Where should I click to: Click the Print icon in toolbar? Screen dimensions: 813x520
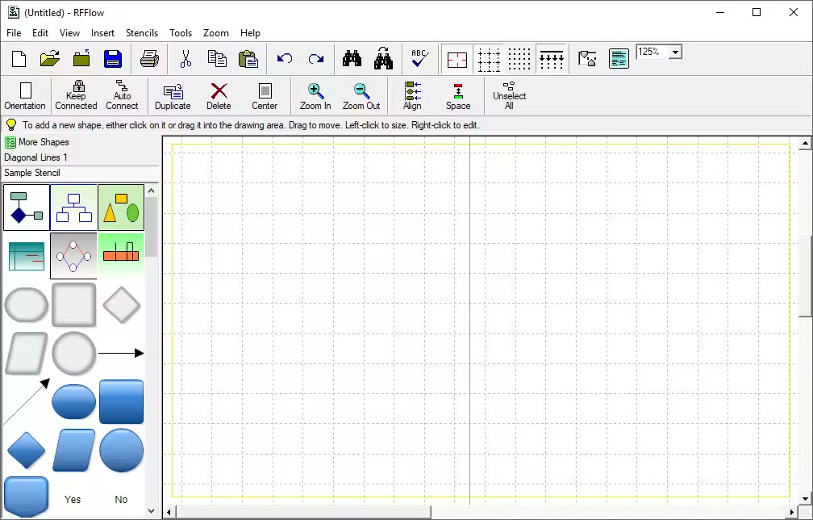pyautogui.click(x=150, y=59)
